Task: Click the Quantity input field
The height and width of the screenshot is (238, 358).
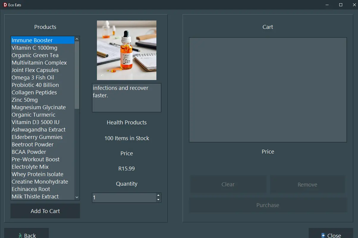Action: (x=124, y=198)
